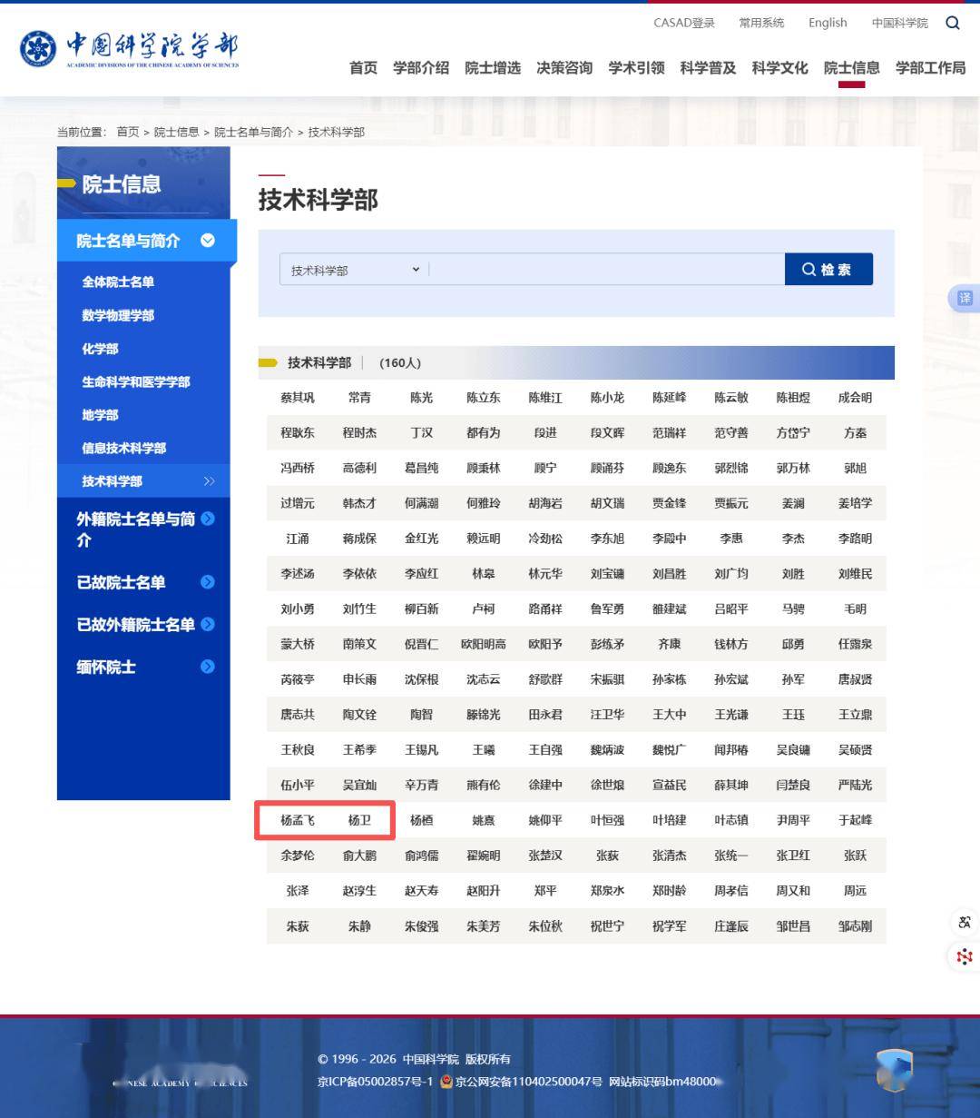
Task: Expand arrow next to 已故外籍院士名单
Action: pyautogui.click(x=208, y=624)
